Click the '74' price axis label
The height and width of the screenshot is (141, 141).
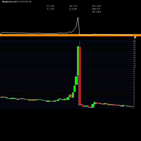134,80
